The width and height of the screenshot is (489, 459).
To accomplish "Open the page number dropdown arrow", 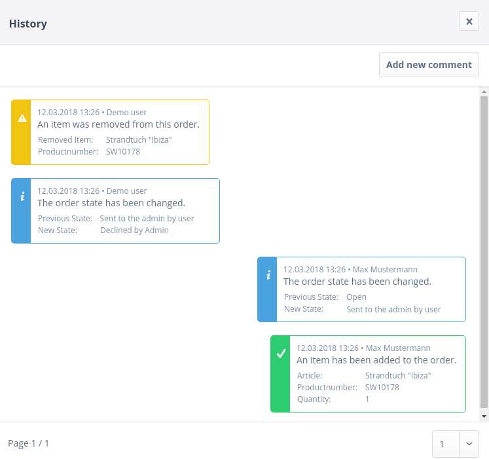I will click(469, 443).
